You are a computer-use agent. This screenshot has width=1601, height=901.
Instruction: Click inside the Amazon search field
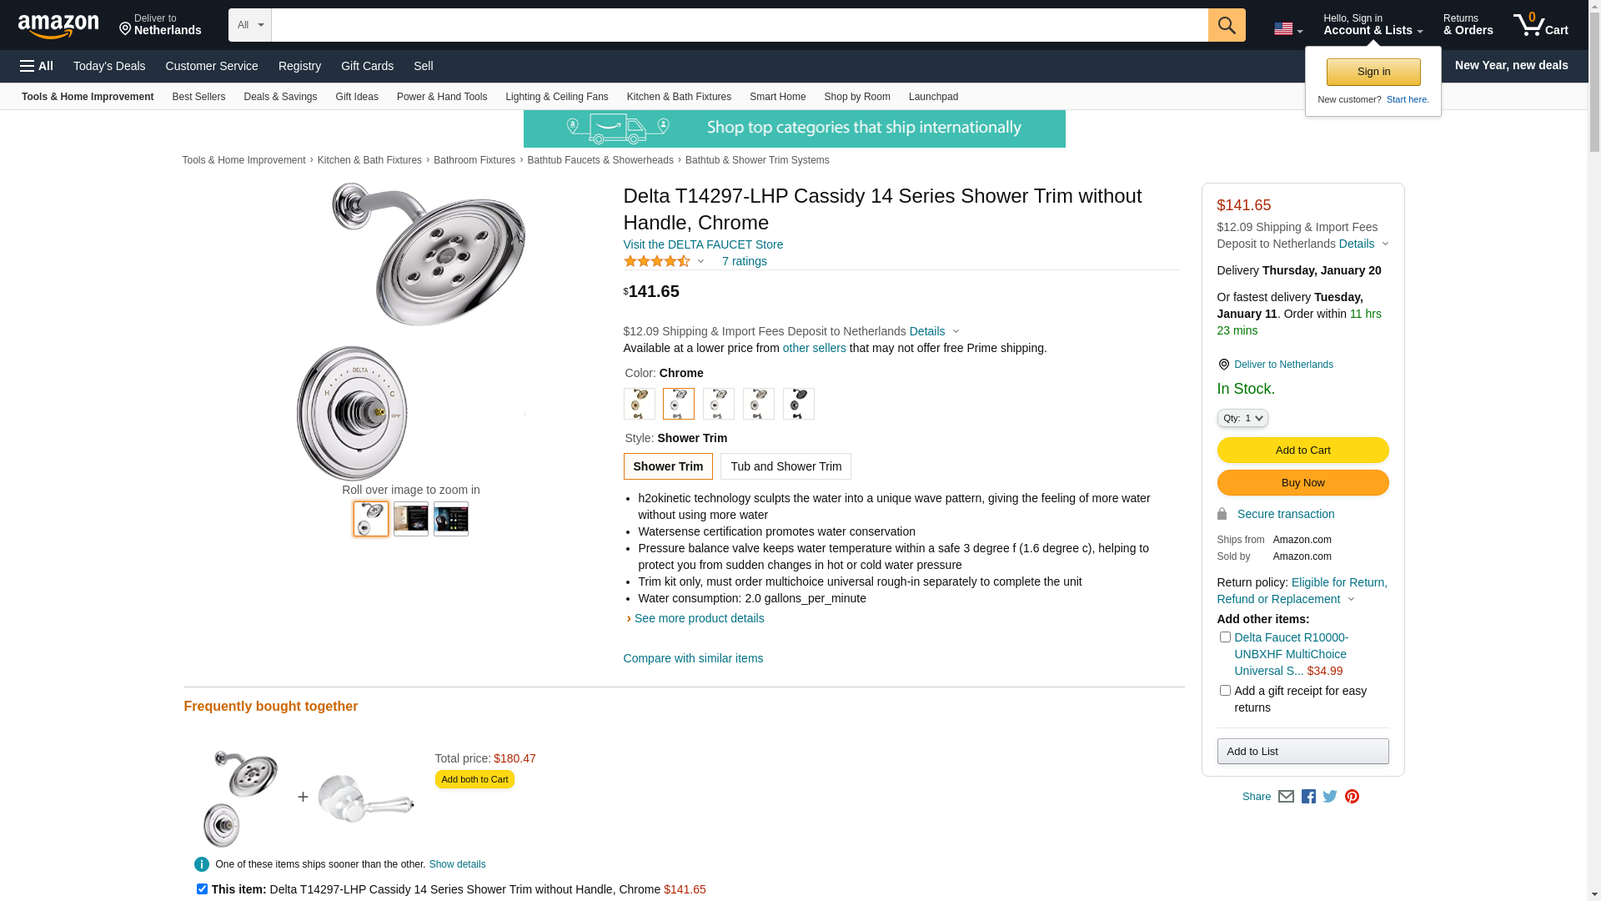[x=739, y=25]
